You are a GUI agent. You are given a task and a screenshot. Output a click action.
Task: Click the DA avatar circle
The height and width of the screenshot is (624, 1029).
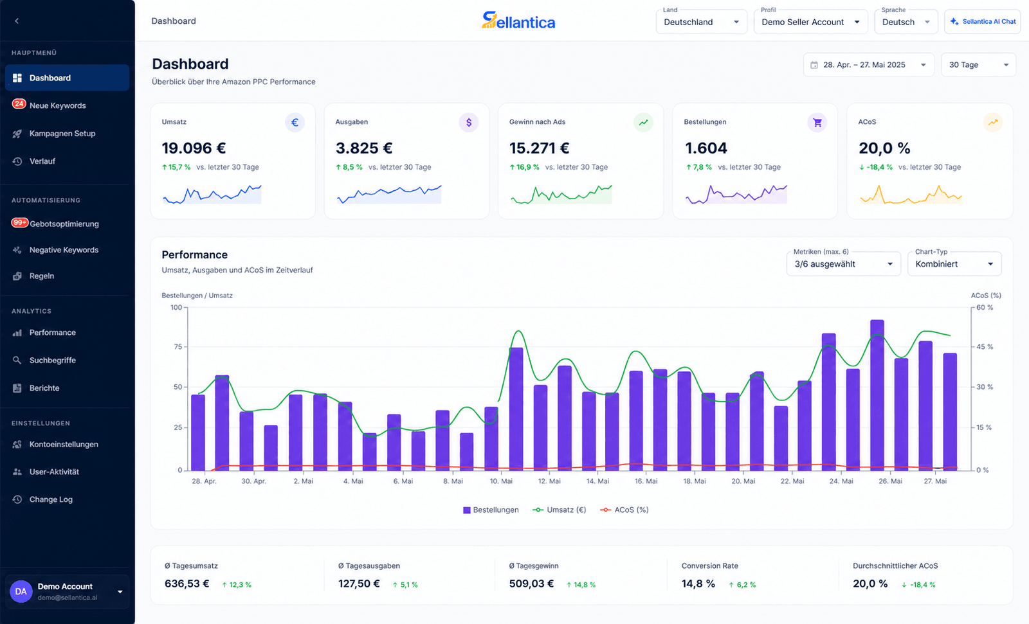[21, 591]
